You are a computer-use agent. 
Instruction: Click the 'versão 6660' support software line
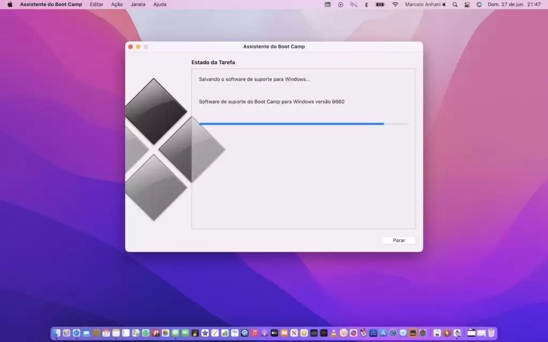coord(271,102)
